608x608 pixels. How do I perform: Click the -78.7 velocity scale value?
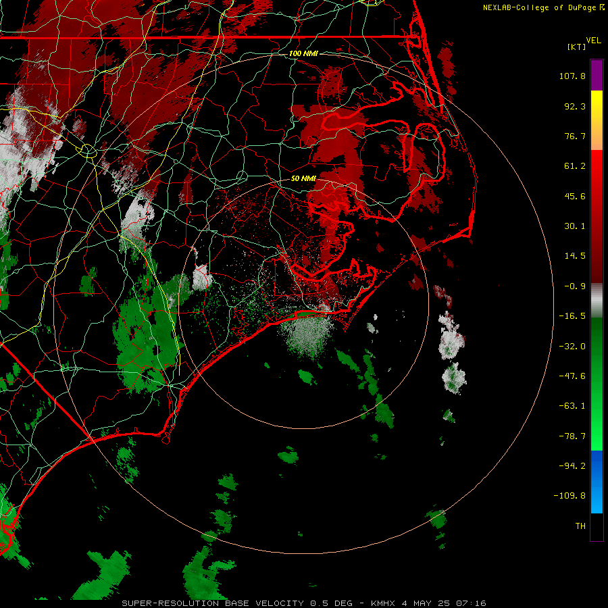pos(572,436)
